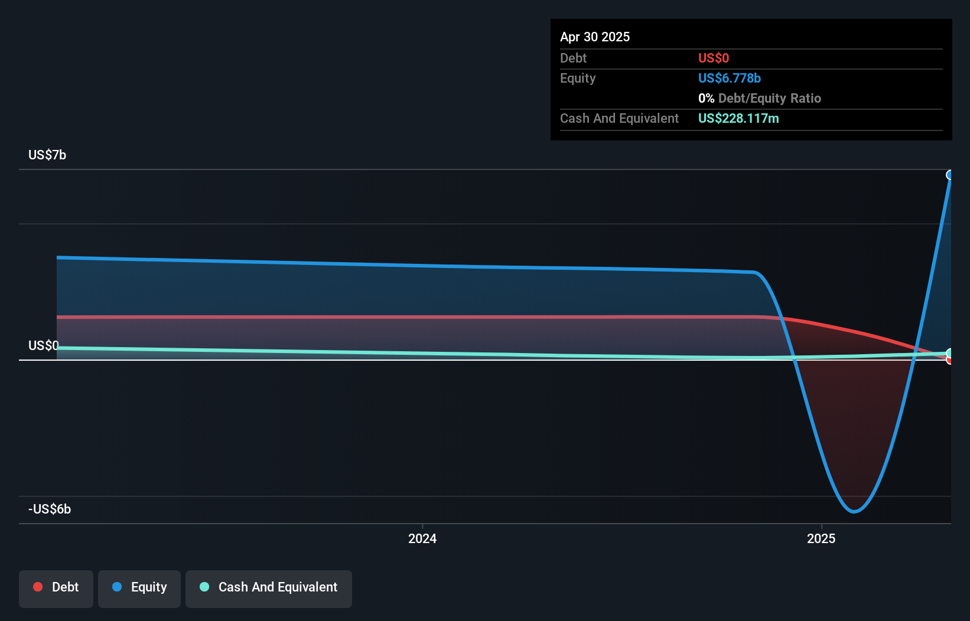Click the US$0 y-axis label

point(44,345)
